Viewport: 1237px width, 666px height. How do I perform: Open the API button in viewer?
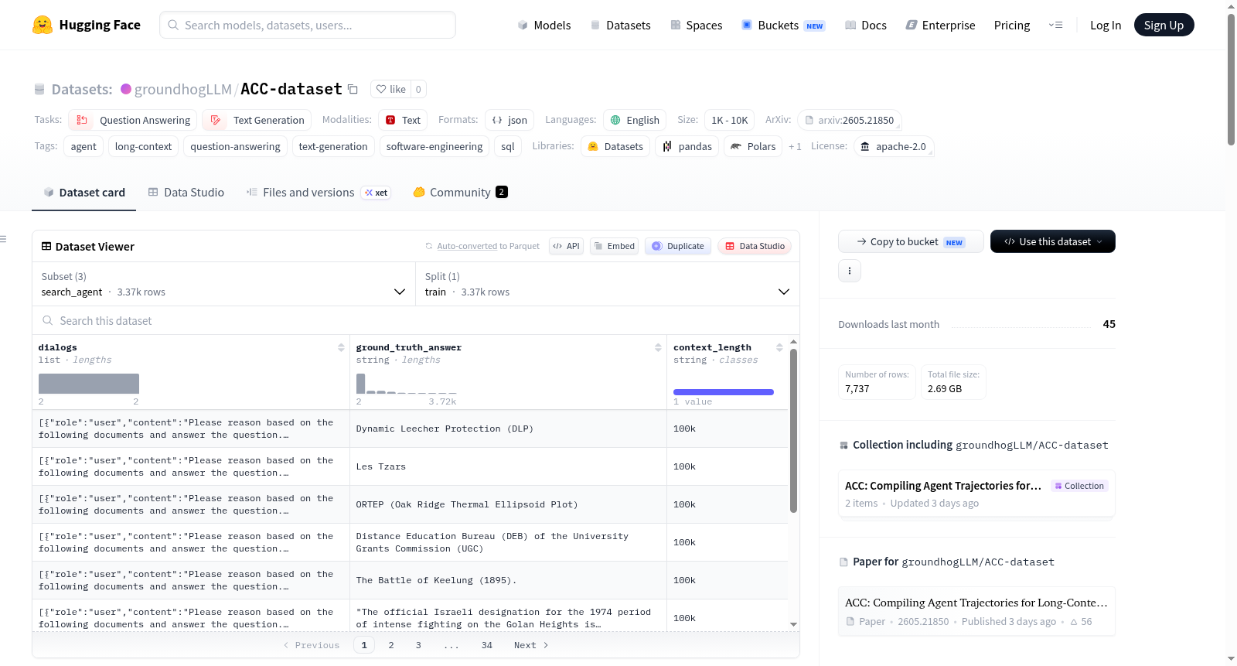click(566, 246)
